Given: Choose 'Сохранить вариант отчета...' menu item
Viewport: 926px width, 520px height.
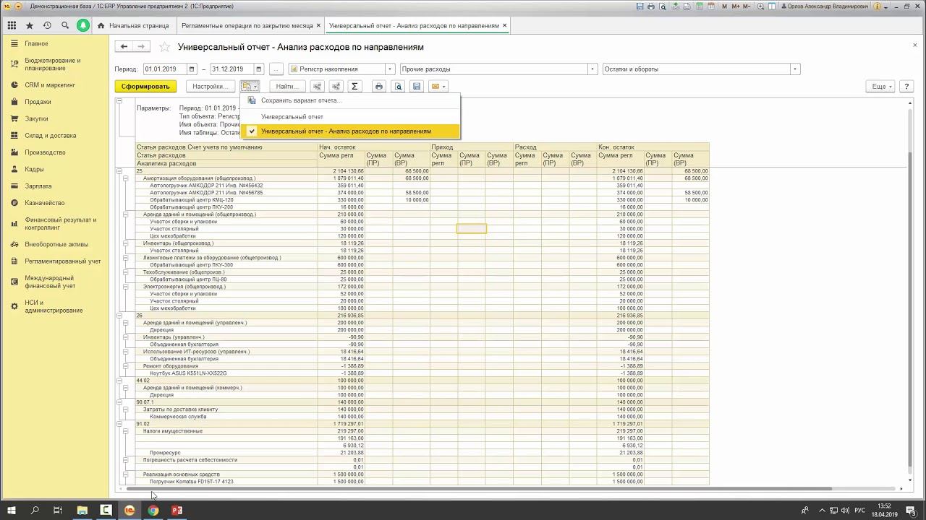Looking at the screenshot, I should tap(300, 100).
